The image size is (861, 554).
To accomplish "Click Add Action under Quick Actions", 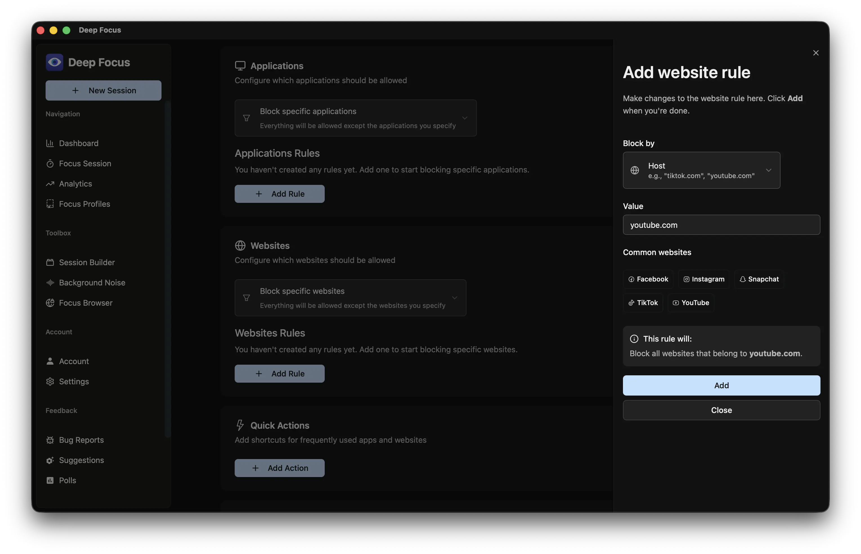I will tap(280, 468).
